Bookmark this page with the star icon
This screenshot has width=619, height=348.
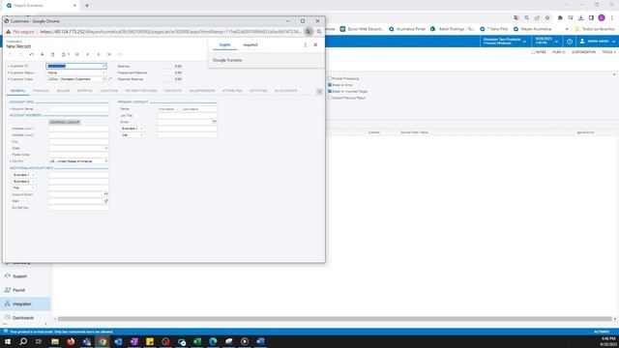pos(547,17)
